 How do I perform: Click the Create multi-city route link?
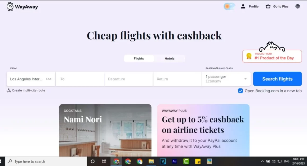coord(28,90)
